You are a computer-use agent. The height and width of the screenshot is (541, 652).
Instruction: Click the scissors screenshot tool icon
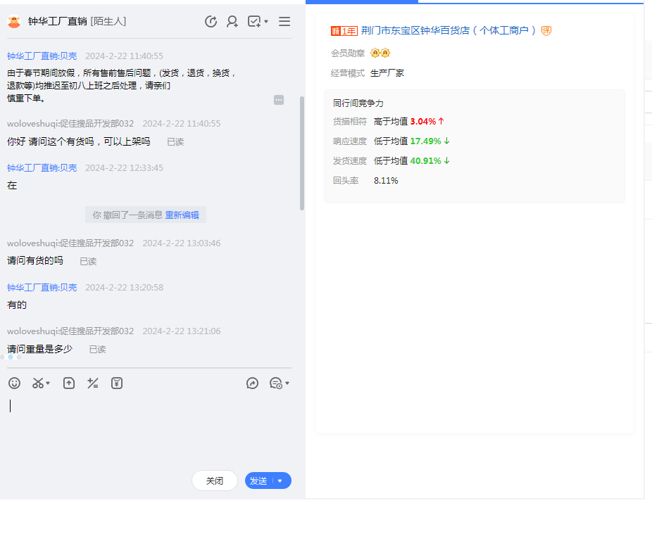38,383
